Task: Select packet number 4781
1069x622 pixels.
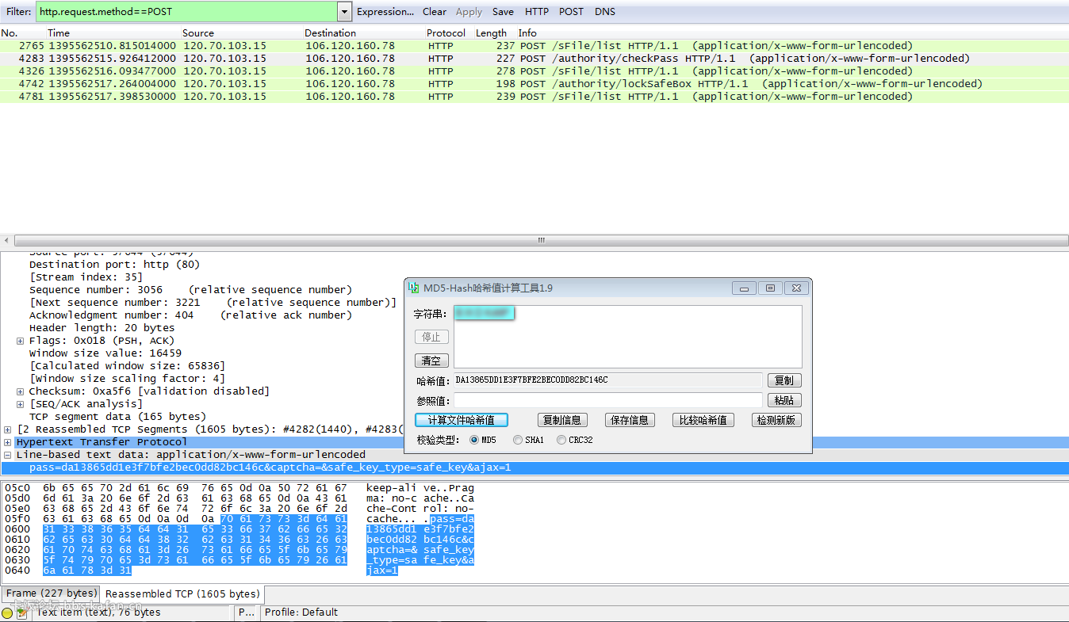Action: tap(534, 97)
